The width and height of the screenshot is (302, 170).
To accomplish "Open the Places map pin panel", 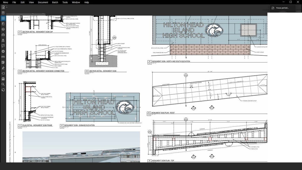I will point(3,40).
